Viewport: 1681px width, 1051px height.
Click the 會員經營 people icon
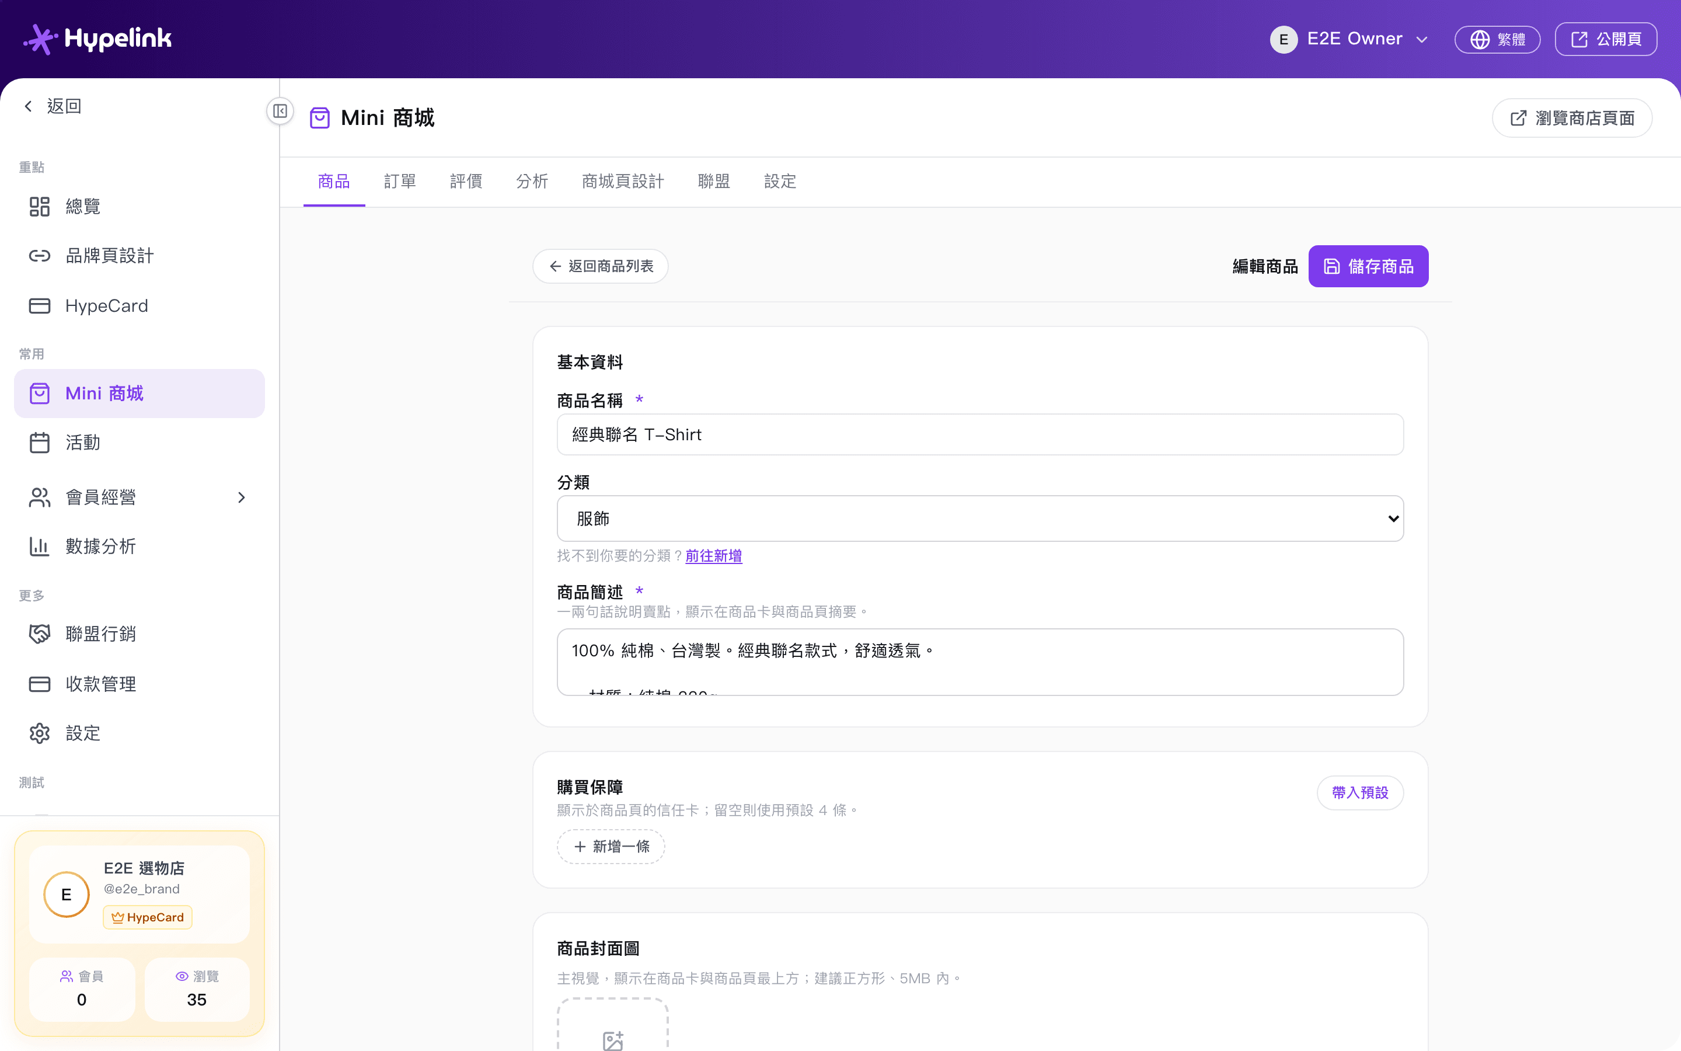point(40,497)
